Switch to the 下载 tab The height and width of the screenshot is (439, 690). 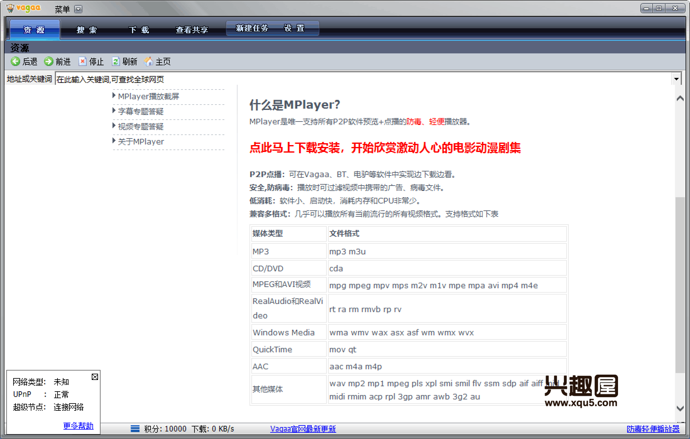[x=139, y=30]
